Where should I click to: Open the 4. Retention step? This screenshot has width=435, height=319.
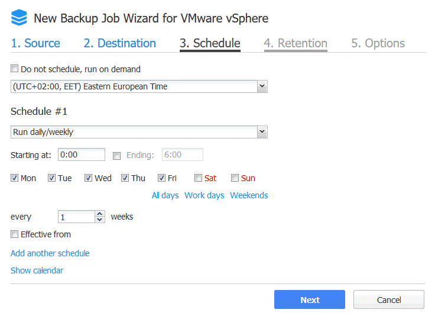(295, 43)
